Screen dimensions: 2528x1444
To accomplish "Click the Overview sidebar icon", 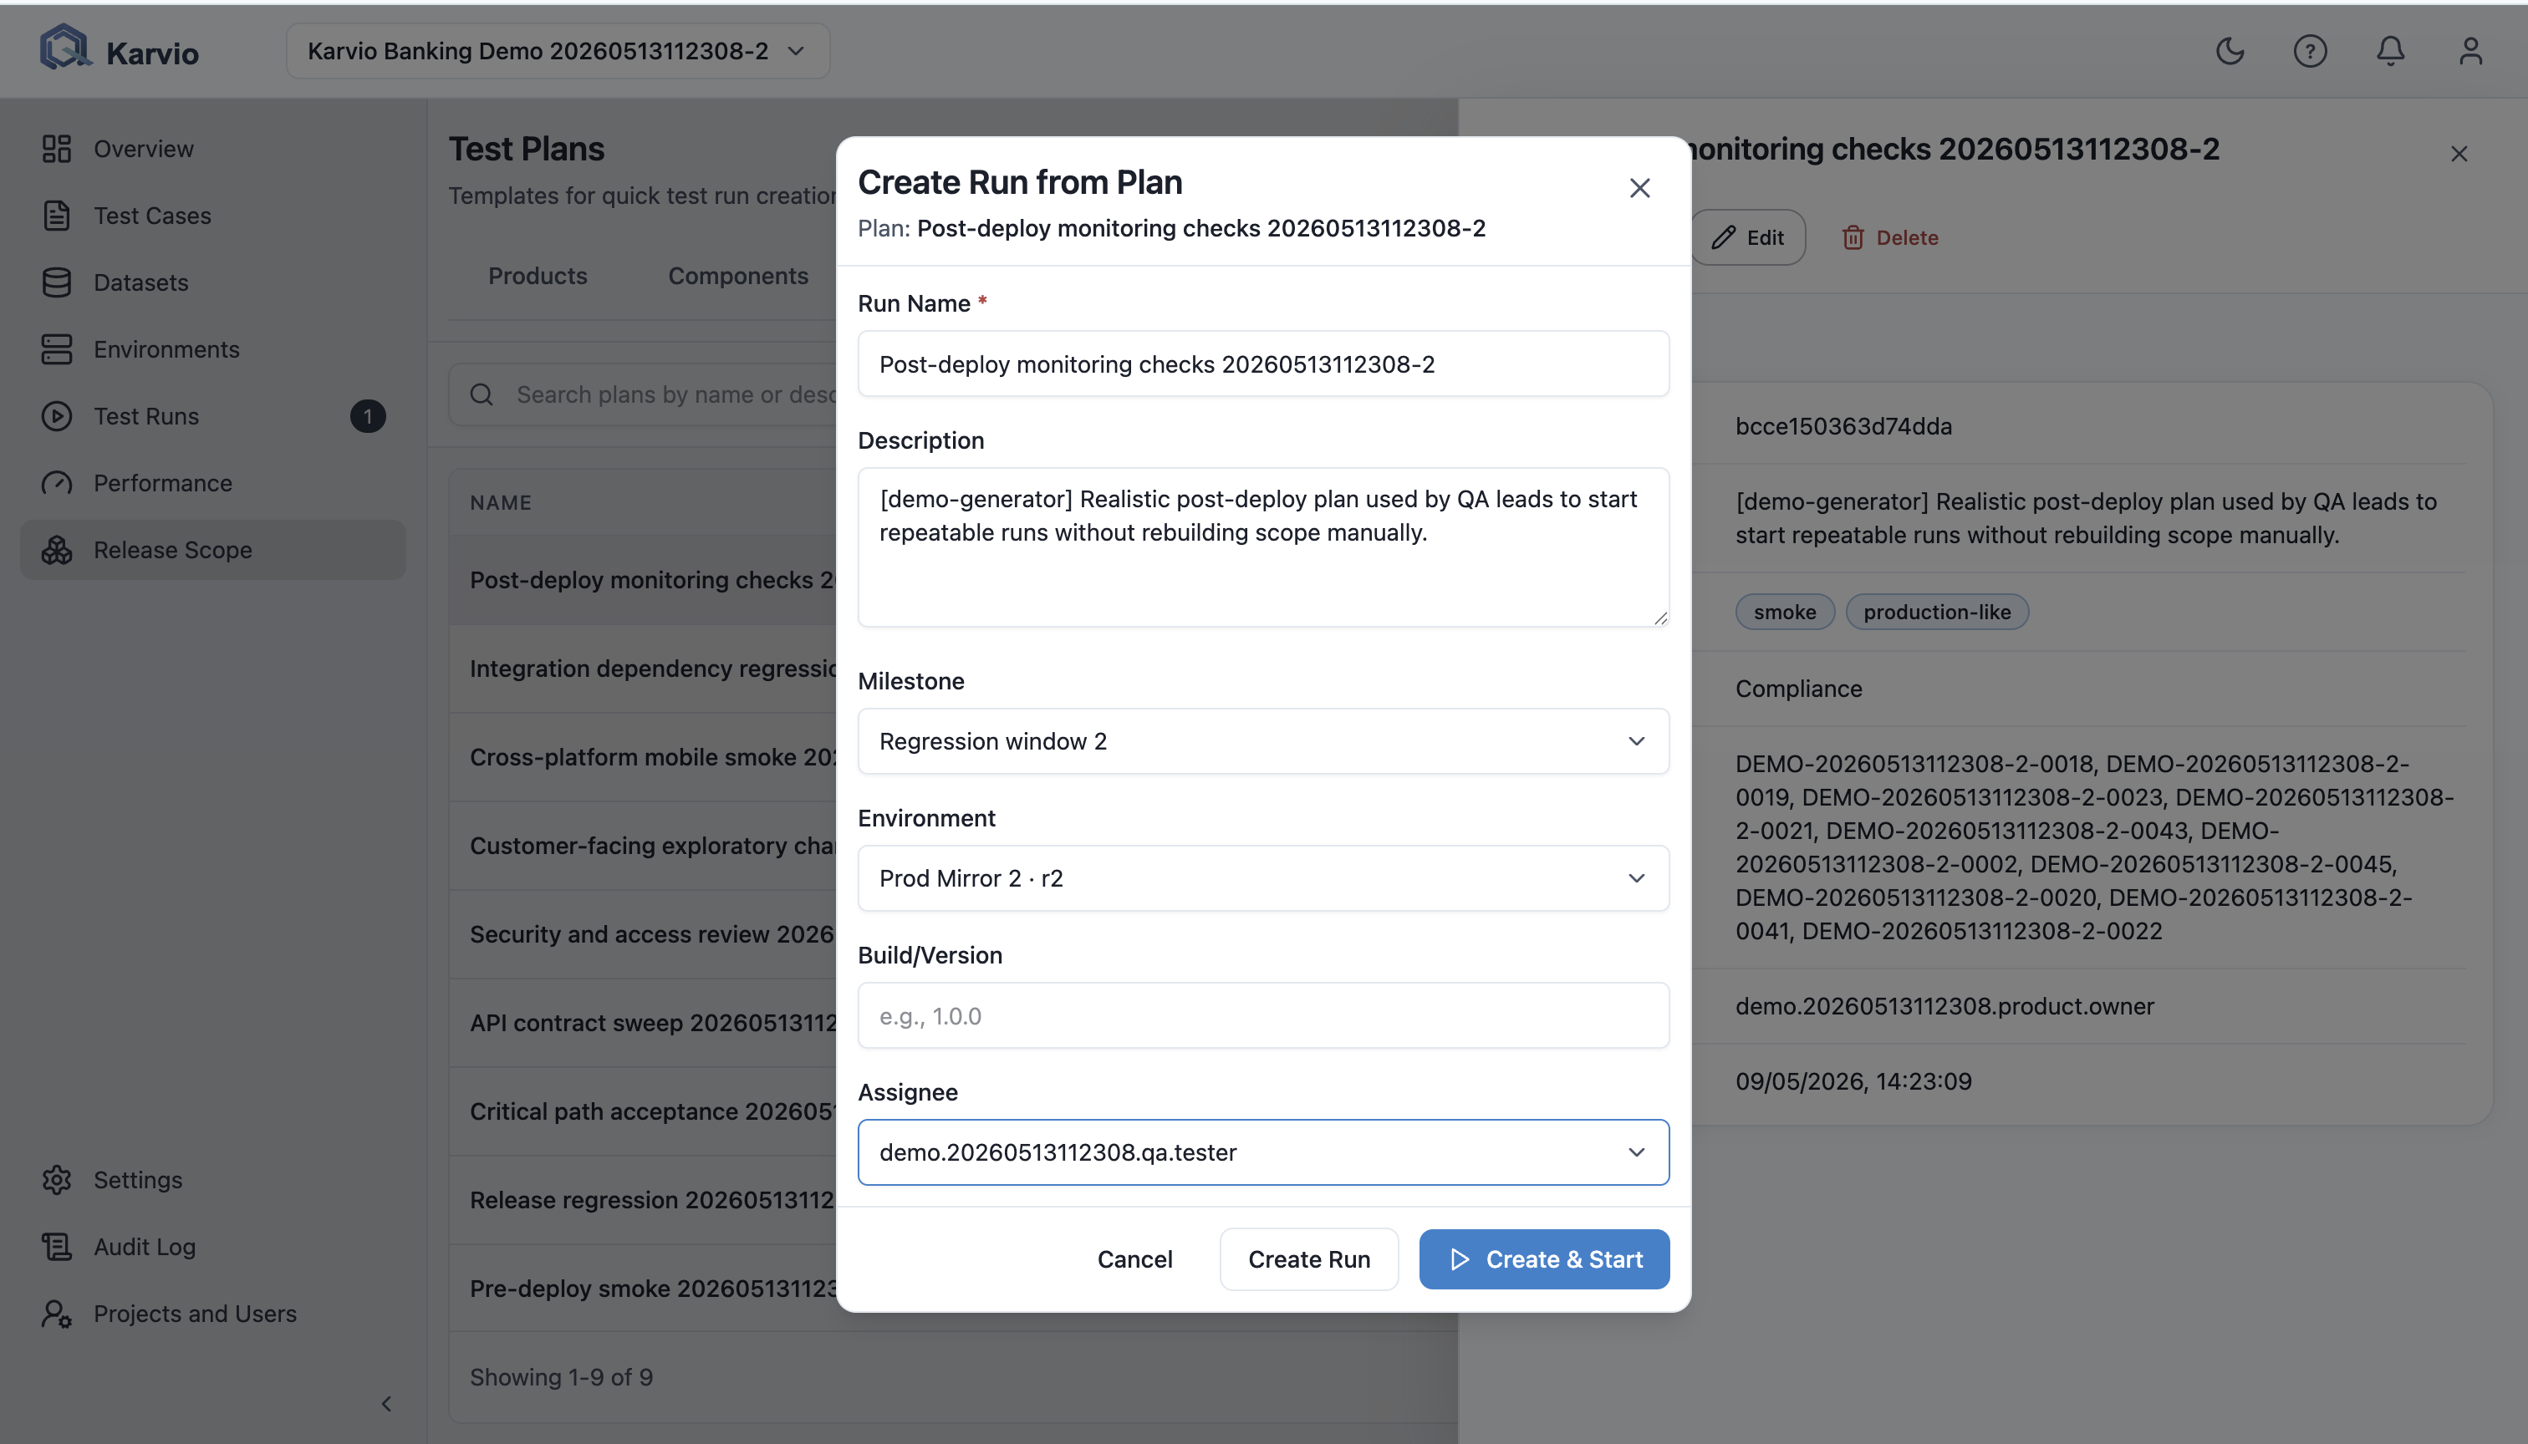I will coord(57,149).
